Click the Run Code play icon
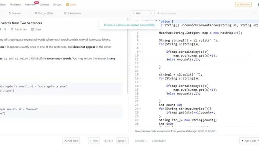 [242, 141]
